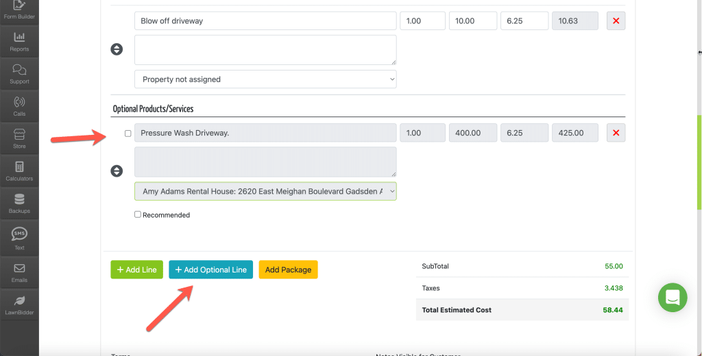Click the green page scrollbar thumb
Viewport: 702px width, 356px height.
[x=699, y=162]
